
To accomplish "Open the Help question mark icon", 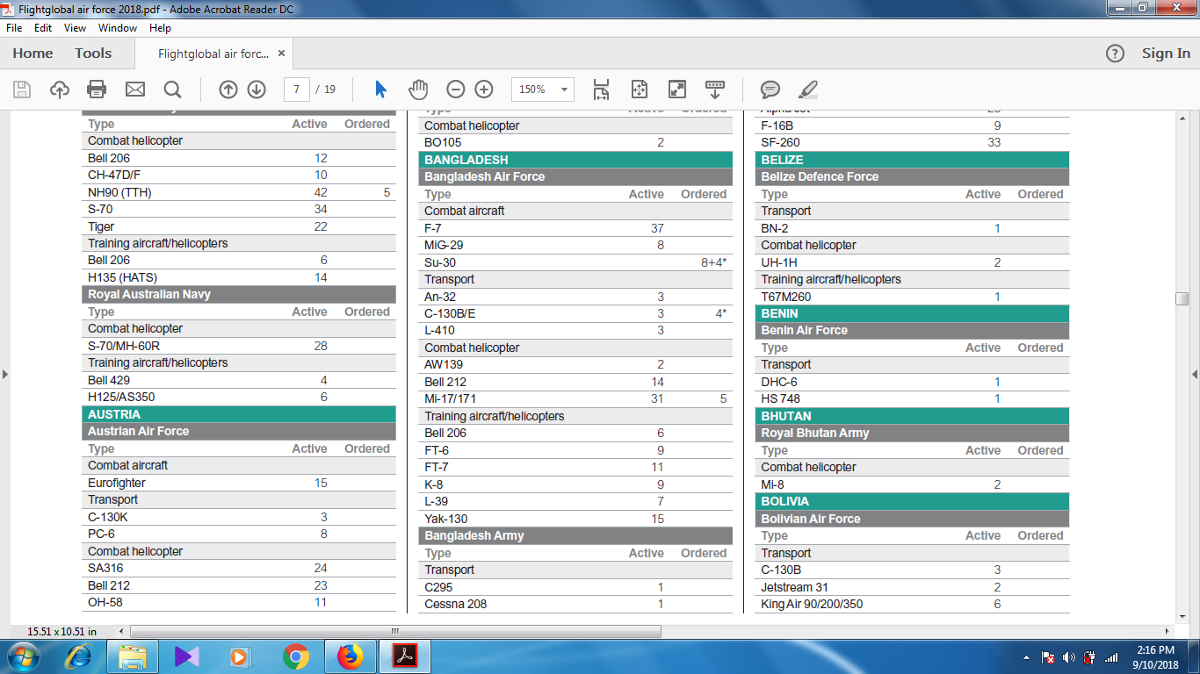I will [1115, 54].
